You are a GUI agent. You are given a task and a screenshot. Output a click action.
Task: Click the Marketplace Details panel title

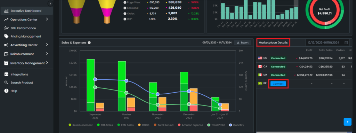pyautogui.click(x=273, y=42)
